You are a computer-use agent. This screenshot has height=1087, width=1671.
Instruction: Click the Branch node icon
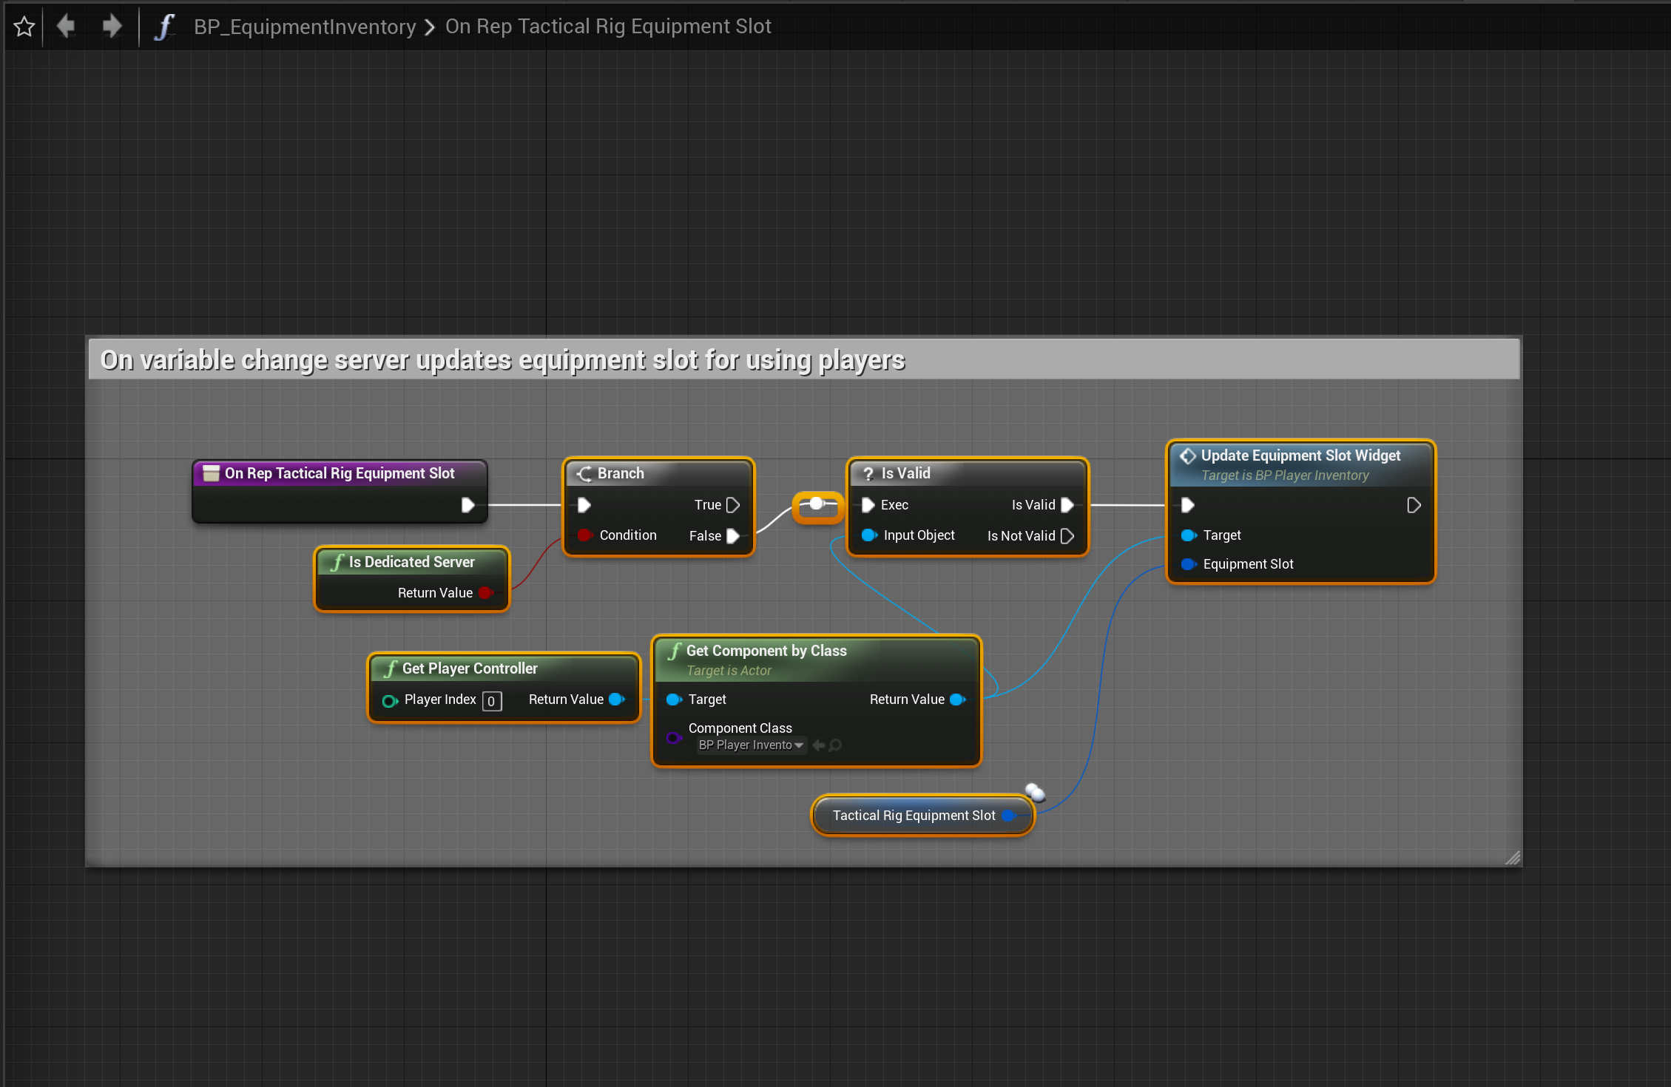click(584, 474)
